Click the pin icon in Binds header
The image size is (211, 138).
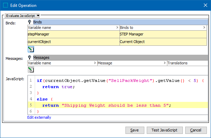click(x=30, y=22)
